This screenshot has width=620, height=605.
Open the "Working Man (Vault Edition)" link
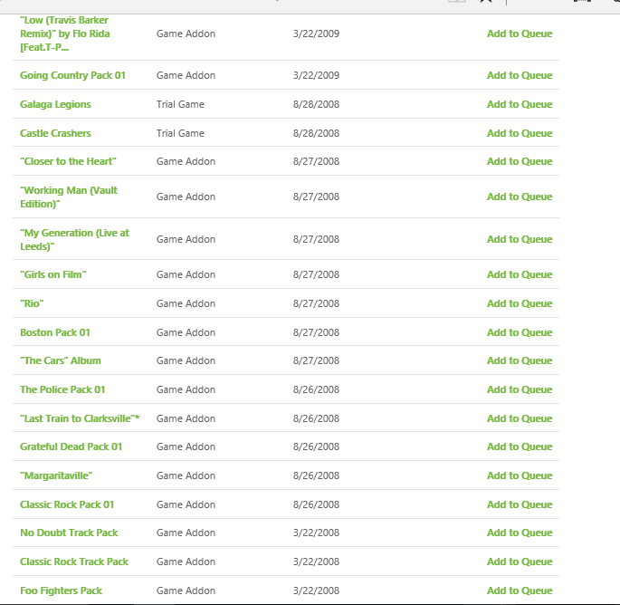click(x=69, y=197)
